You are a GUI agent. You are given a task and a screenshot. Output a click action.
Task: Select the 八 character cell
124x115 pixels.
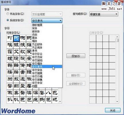[49, 93]
